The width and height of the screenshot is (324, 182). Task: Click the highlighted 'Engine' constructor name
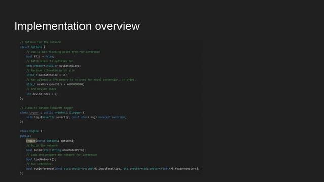point(31,141)
